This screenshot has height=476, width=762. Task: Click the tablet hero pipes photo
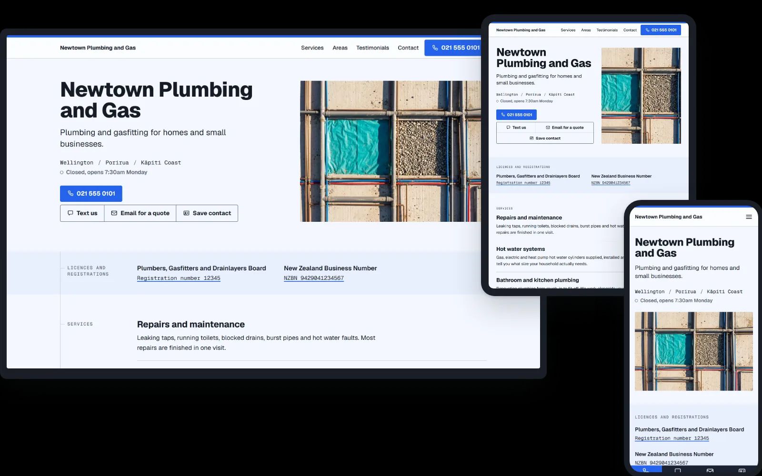pos(641,96)
